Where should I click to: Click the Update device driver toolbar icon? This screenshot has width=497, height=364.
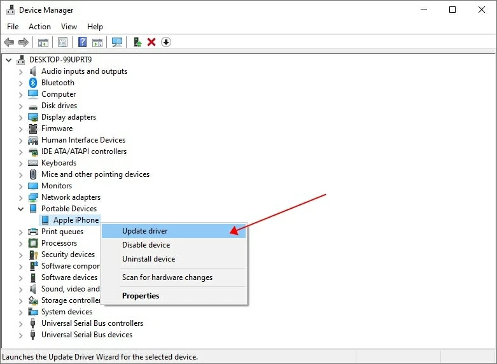(137, 42)
